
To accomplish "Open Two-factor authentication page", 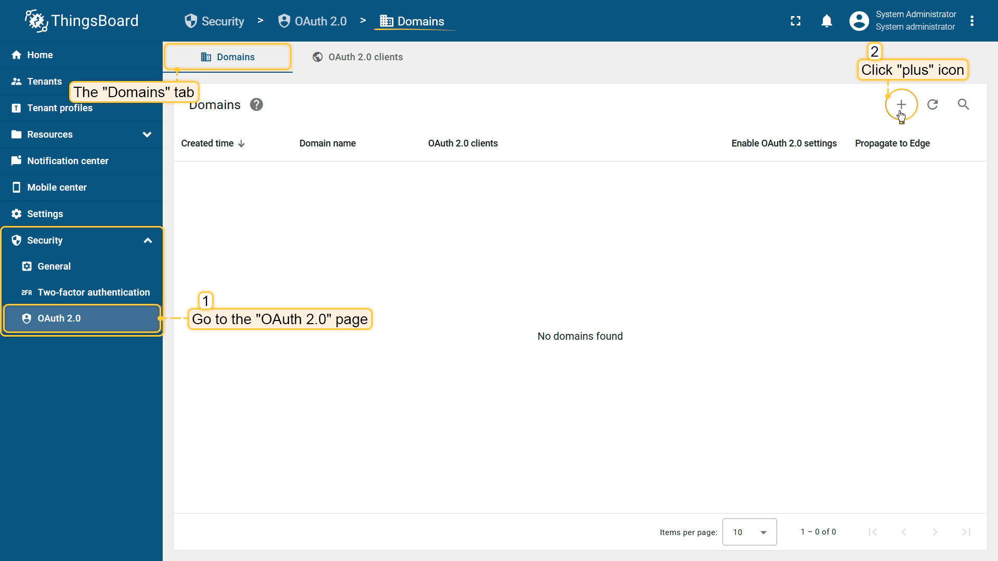I will (94, 292).
